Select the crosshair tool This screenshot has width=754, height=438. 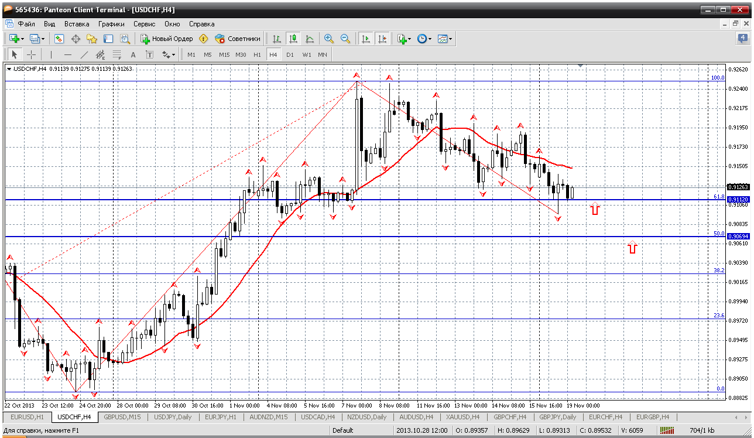(31, 54)
